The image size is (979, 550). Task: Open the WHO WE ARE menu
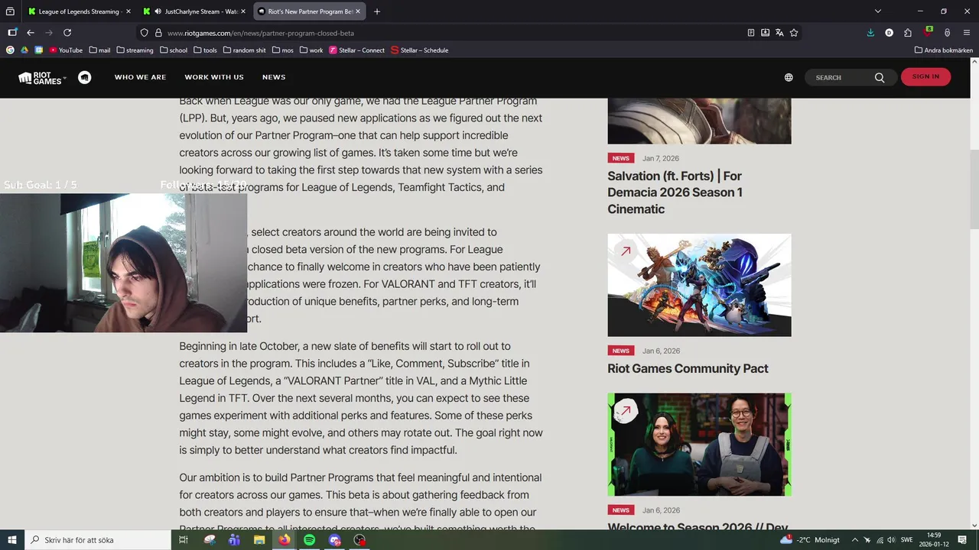(140, 77)
